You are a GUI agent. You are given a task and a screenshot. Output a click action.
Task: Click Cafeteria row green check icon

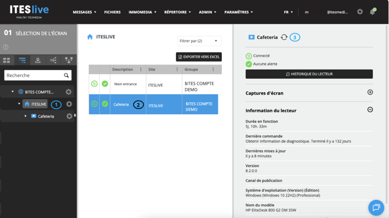coord(105,104)
